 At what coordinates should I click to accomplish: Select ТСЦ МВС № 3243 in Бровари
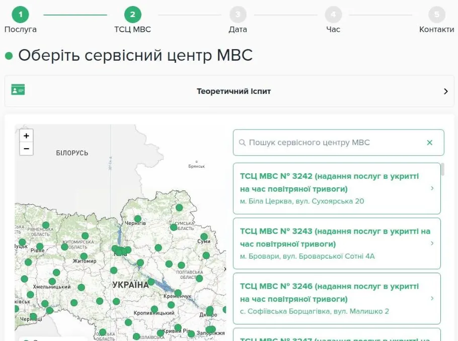click(337, 244)
